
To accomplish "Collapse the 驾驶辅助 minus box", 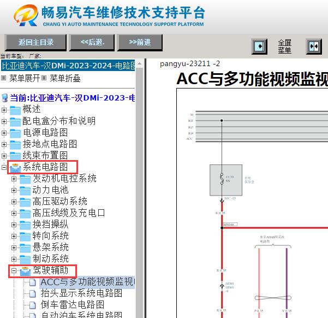I will click(14, 271).
